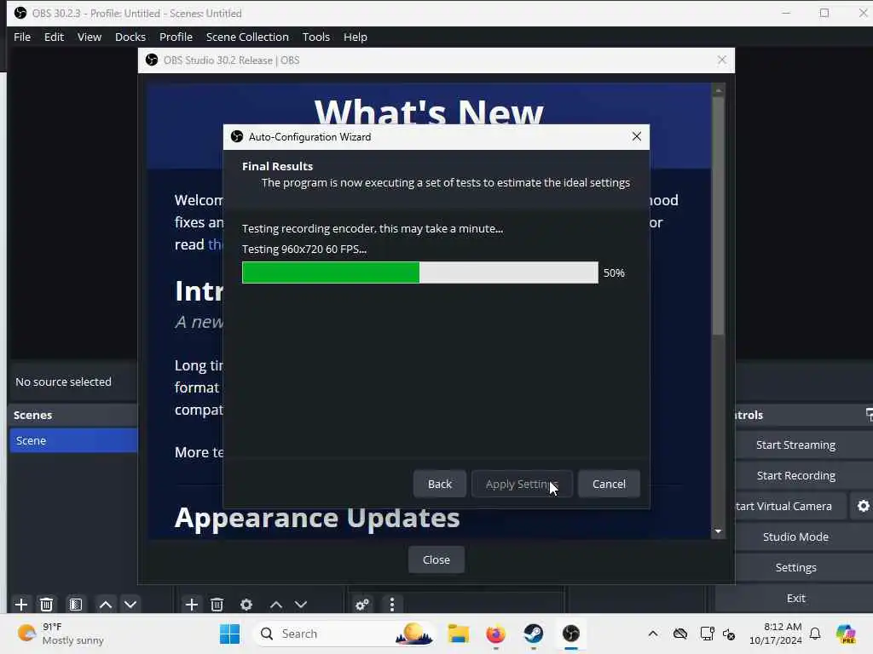The image size is (873, 654).
Task: Launch Firefox from taskbar
Action: [495, 634]
